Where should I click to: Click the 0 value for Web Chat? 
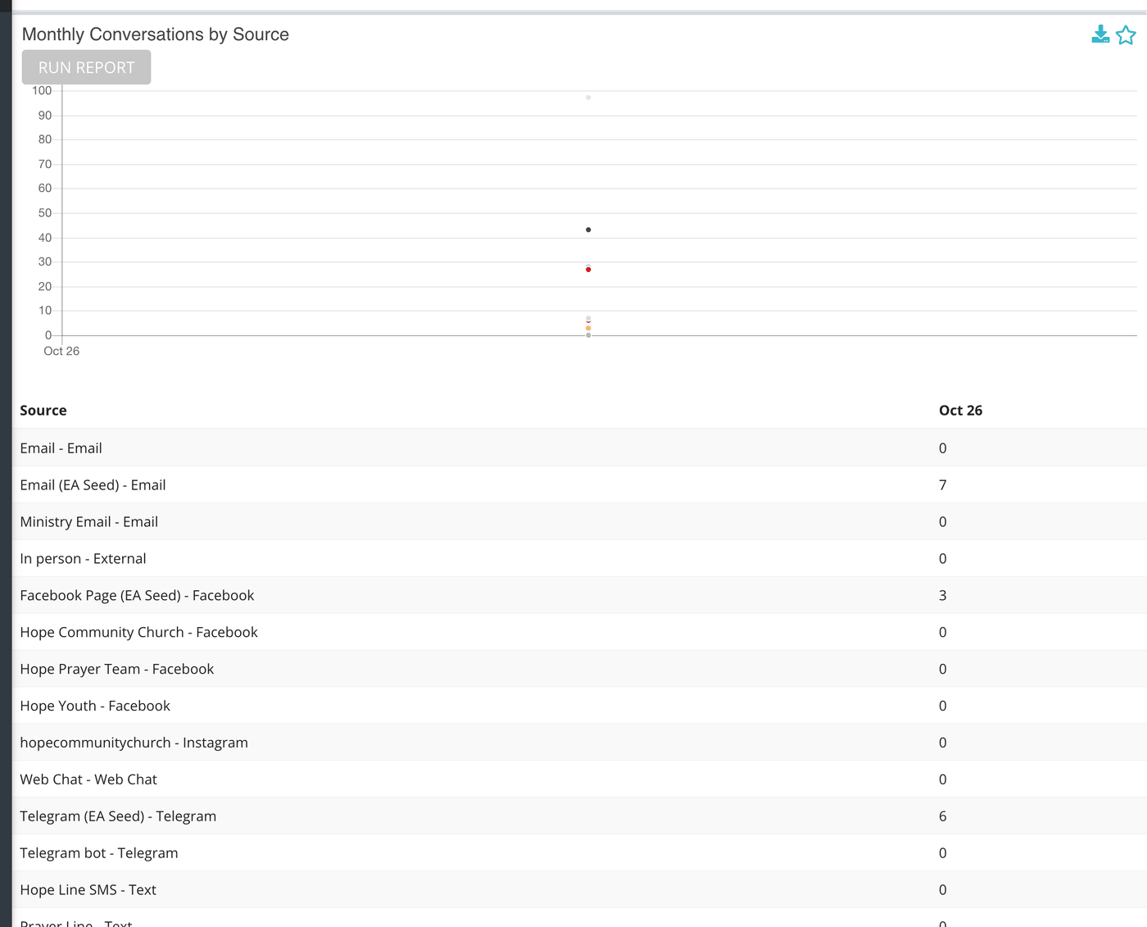tap(943, 779)
